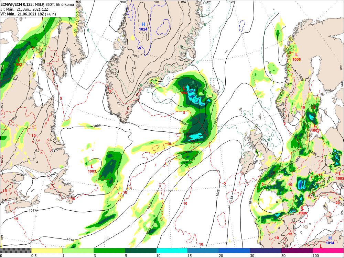The height and width of the screenshot is (258, 344).
Task: Click the '1028' isobar label
Action: (218, 192)
